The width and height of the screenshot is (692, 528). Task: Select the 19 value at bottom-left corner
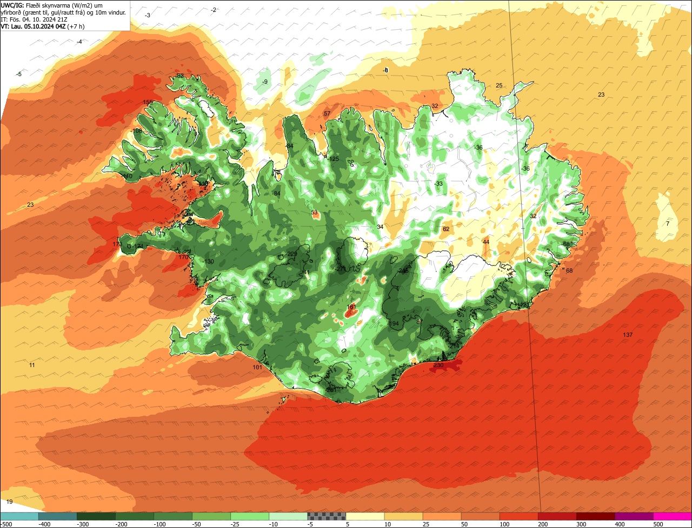pos(9,502)
